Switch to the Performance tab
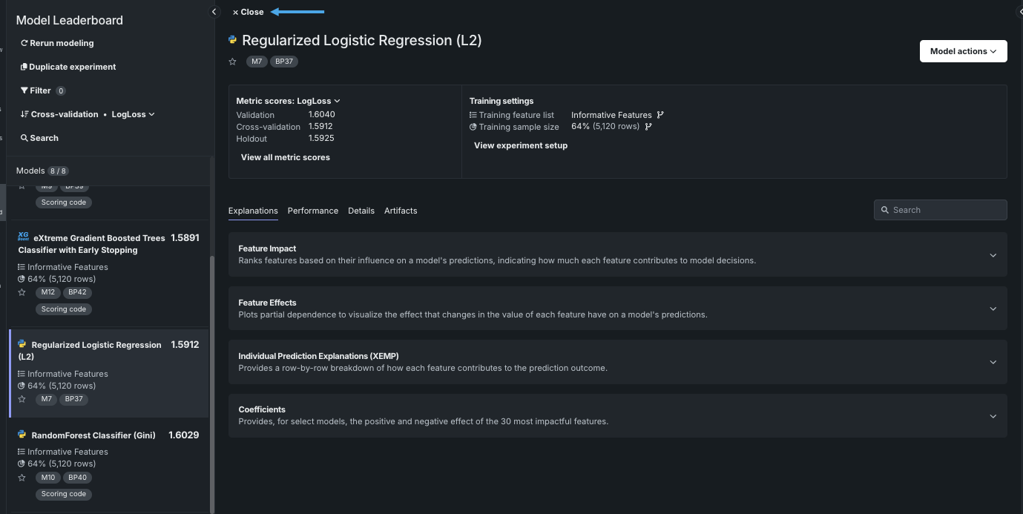The image size is (1023, 514). (312, 211)
